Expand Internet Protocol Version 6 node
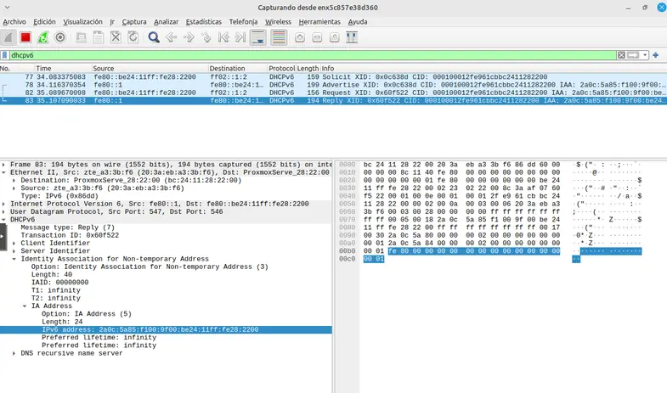667x393 pixels. pyautogui.click(x=4, y=204)
